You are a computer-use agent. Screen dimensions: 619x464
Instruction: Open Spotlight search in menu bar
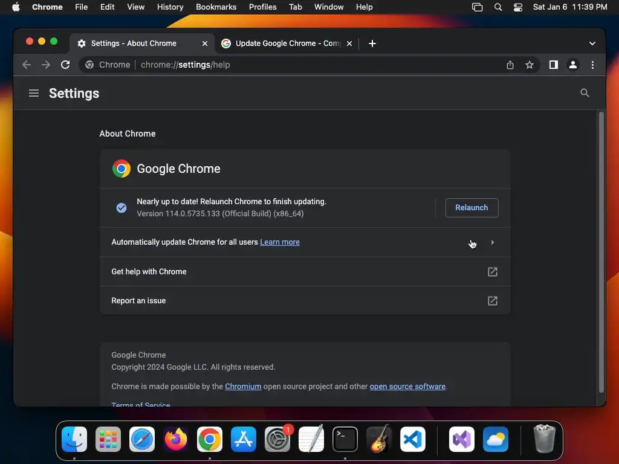coord(498,7)
